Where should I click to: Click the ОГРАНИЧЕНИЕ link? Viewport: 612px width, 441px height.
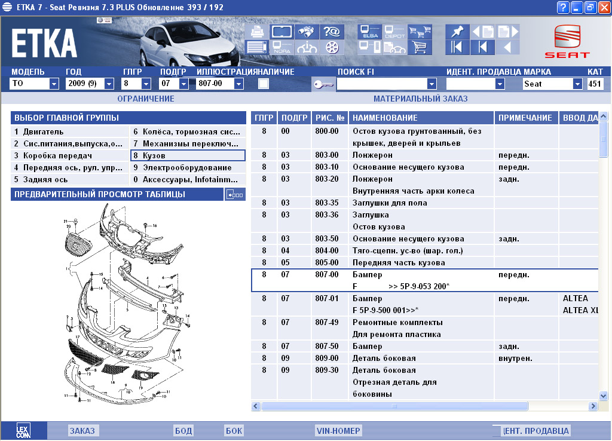[x=146, y=99]
